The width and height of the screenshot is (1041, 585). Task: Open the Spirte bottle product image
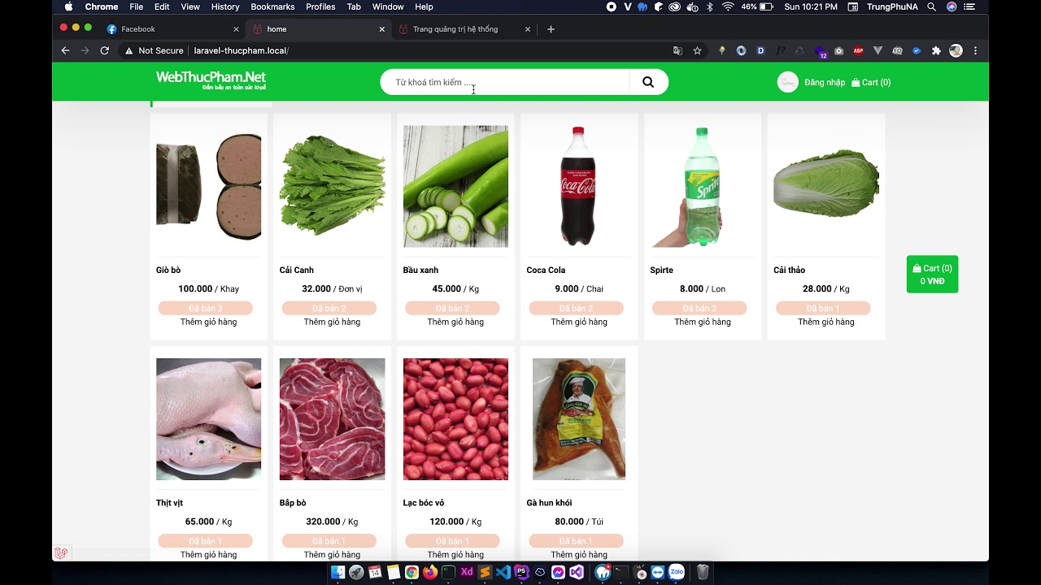pos(703,186)
